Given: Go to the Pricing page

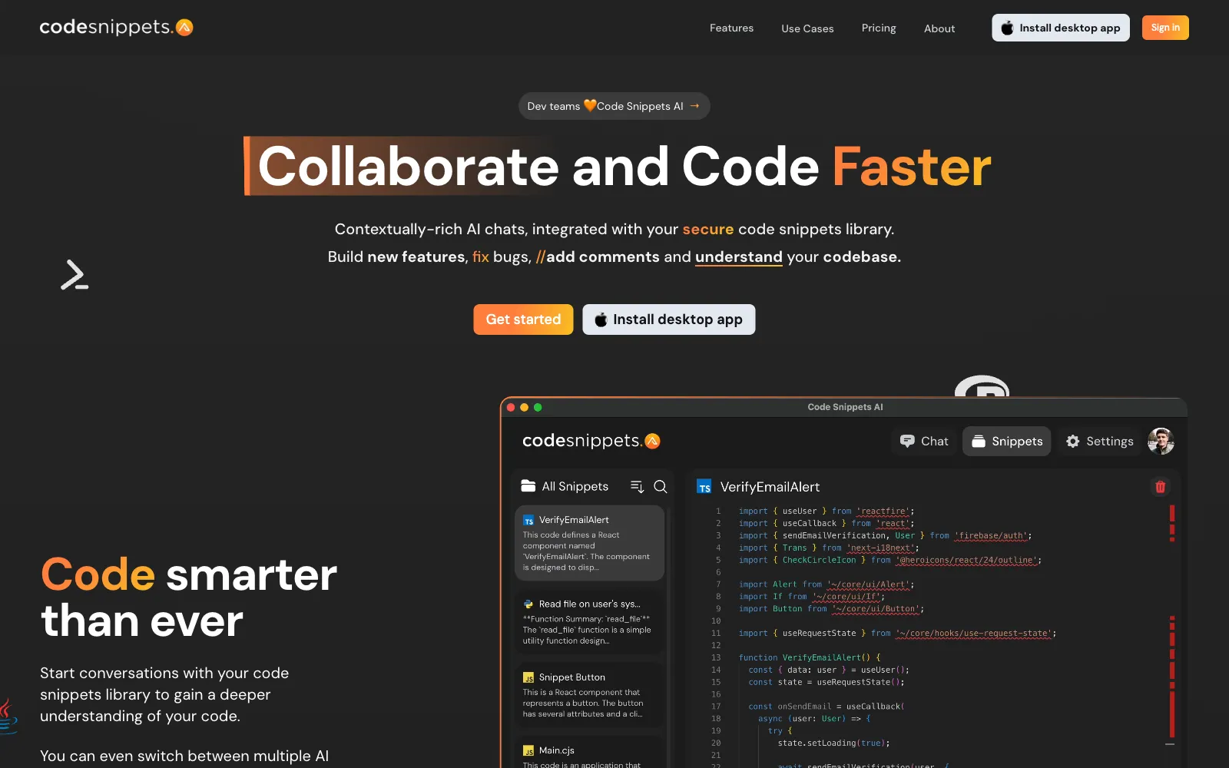Looking at the screenshot, I should 879,28.
